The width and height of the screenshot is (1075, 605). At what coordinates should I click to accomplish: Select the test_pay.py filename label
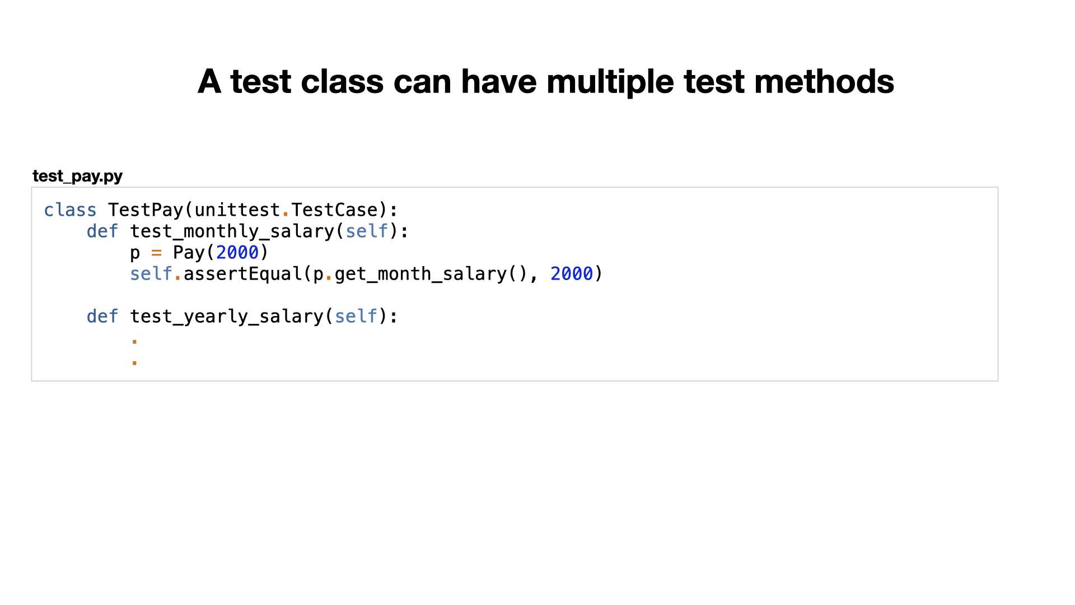[77, 176]
